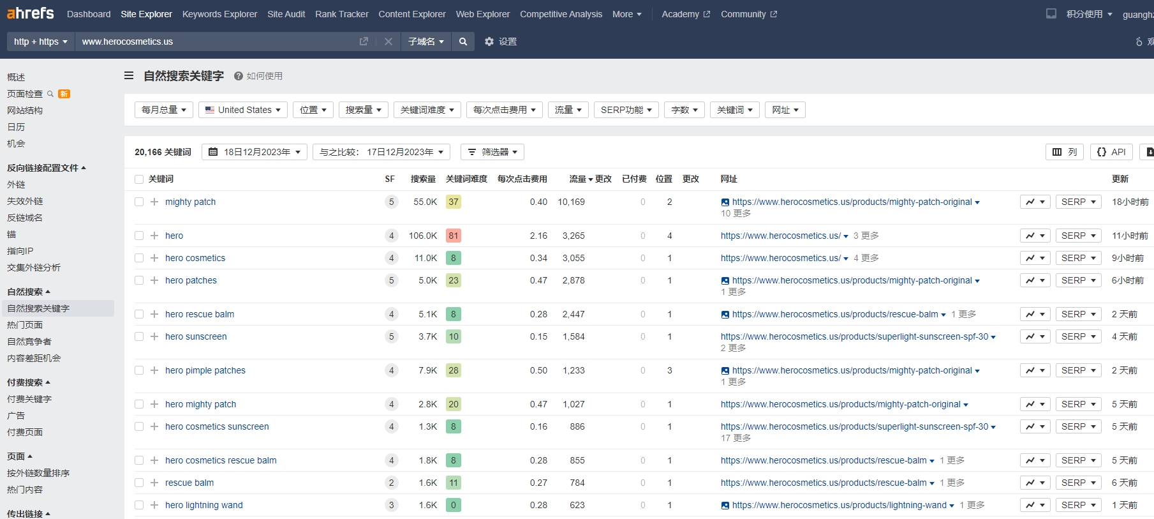Switch to Site Audit

click(x=286, y=14)
